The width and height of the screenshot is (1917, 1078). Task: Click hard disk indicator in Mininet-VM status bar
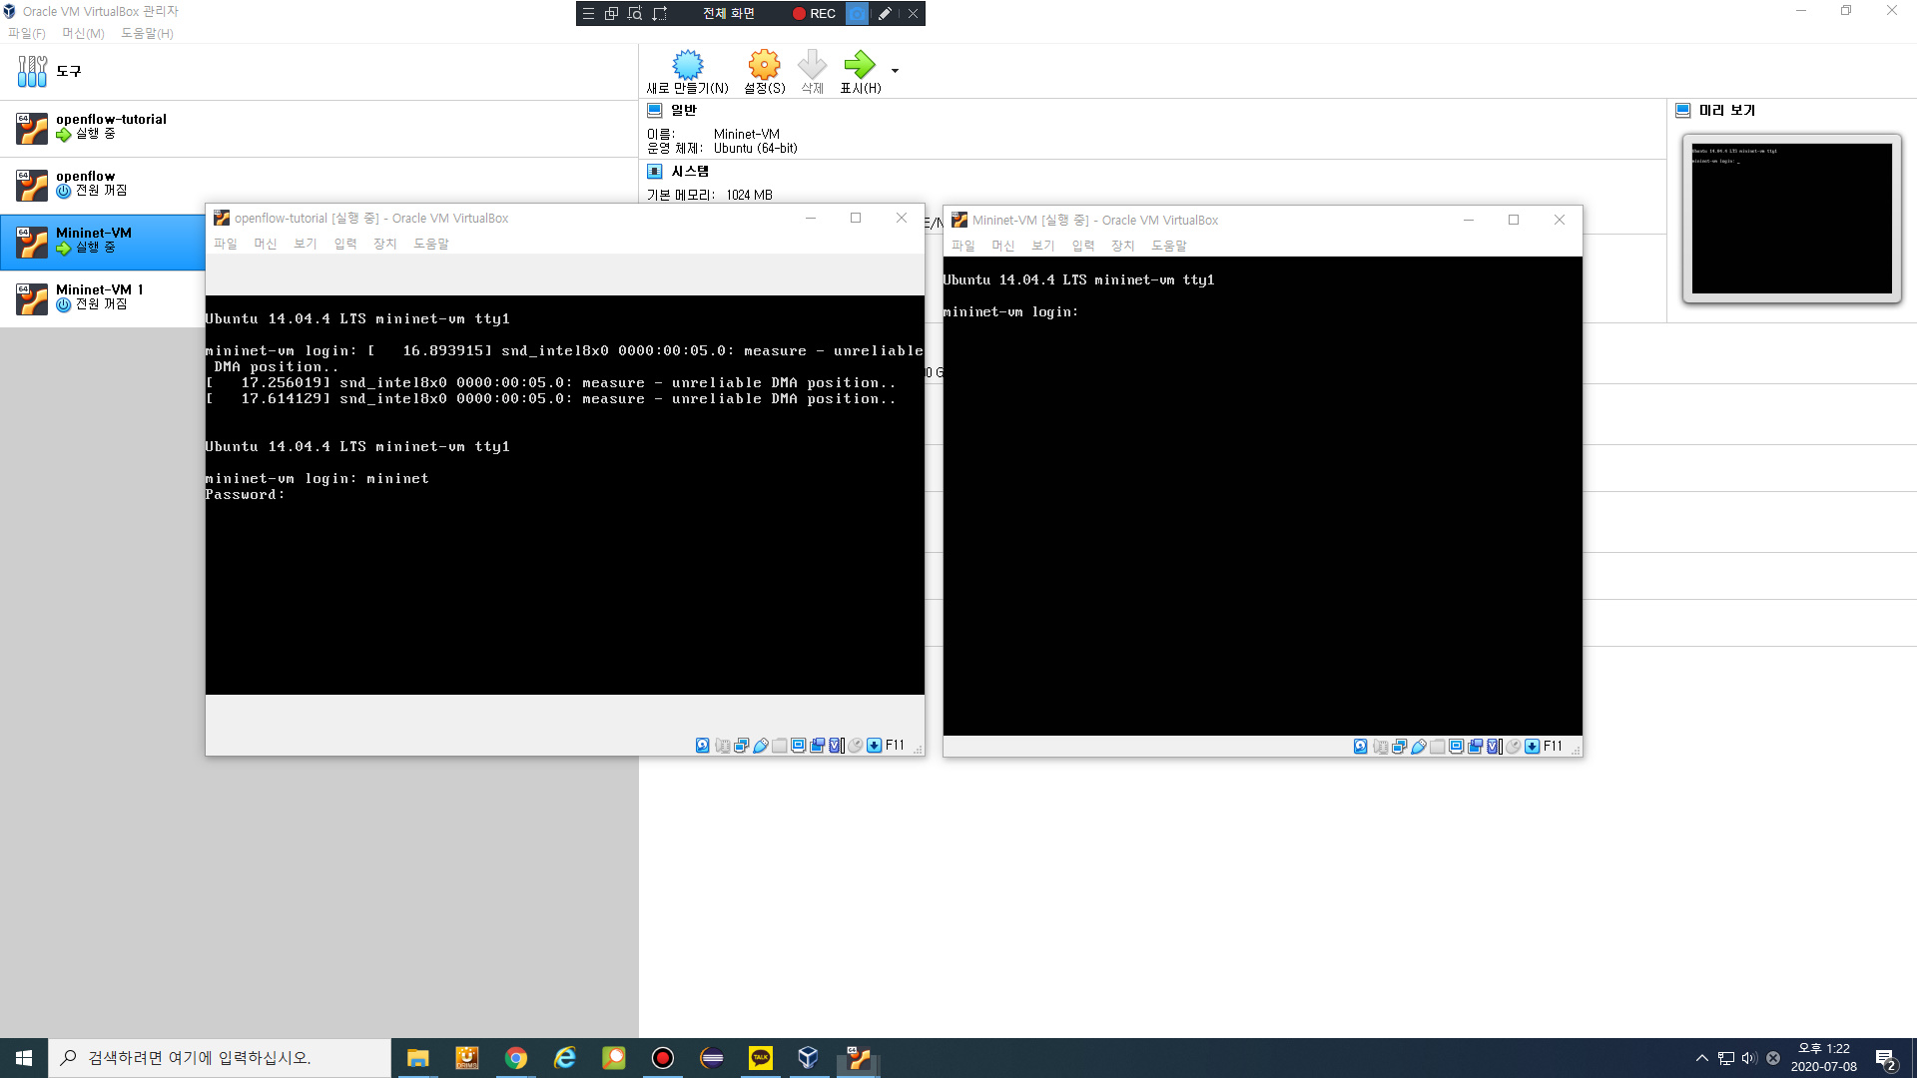(1361, 747)
